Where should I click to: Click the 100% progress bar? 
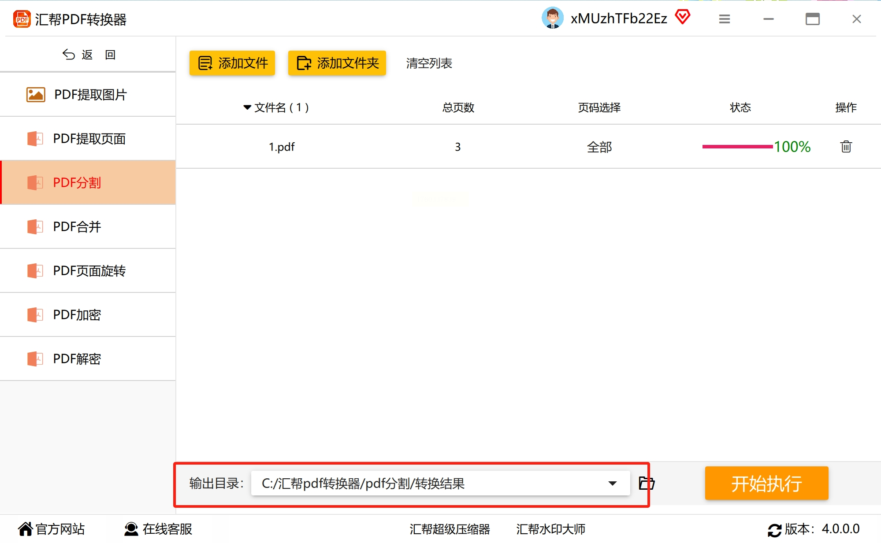737,147
